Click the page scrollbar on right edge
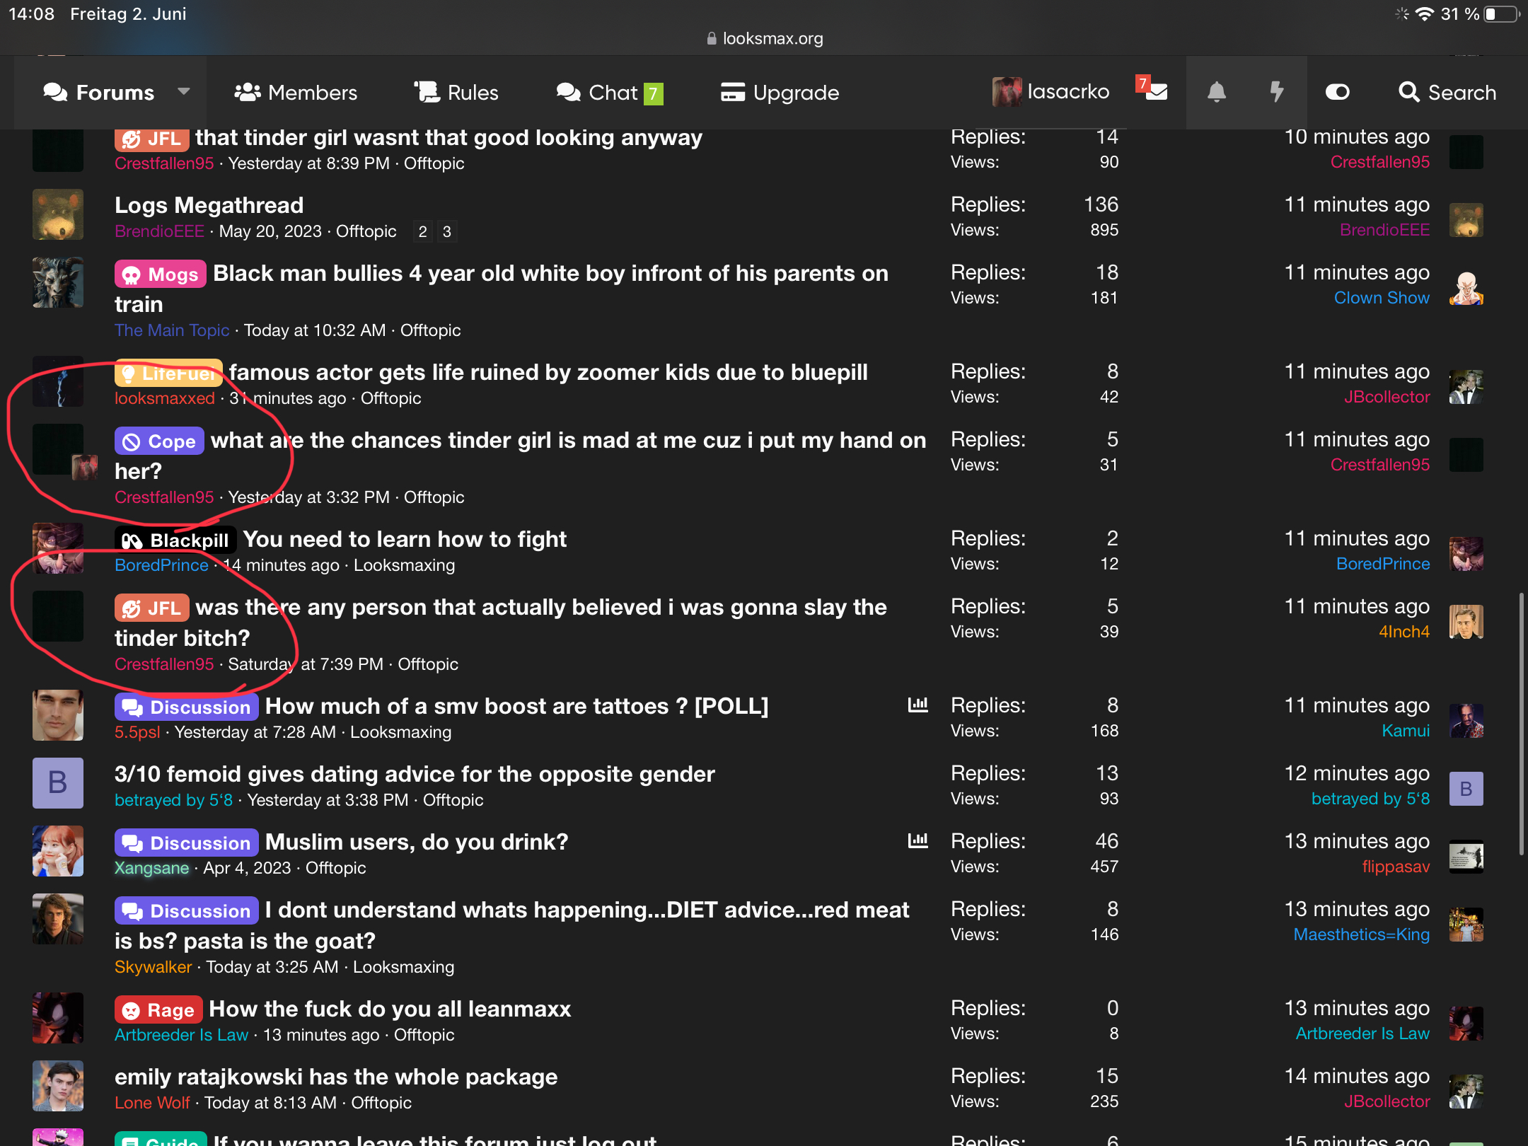 coord(1521,725)
